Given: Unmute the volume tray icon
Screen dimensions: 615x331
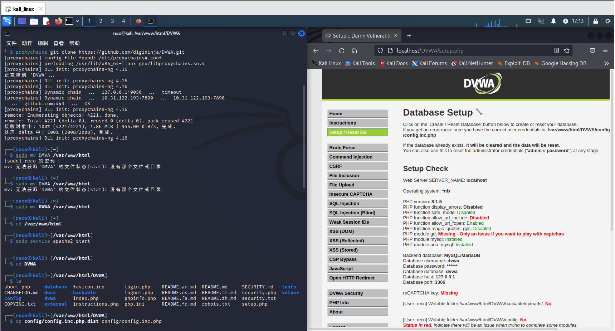Looking at the screenshot, I should tap(541, 21).
